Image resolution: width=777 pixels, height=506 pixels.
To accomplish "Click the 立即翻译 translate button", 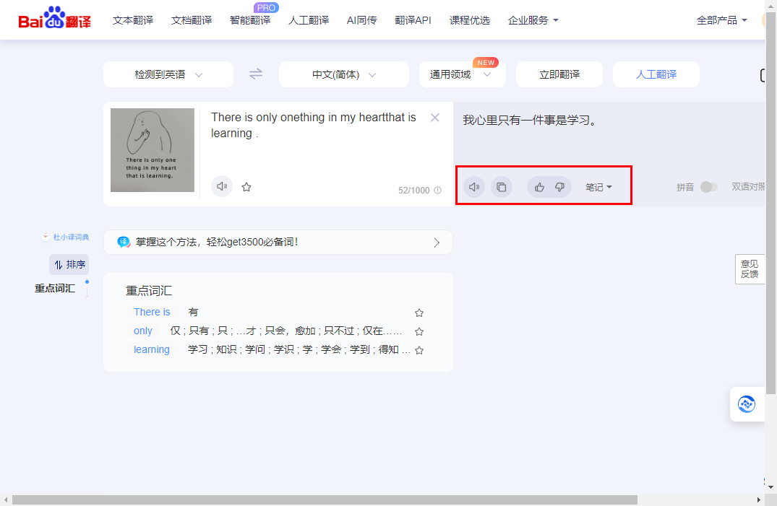I will tap(559, 74).
